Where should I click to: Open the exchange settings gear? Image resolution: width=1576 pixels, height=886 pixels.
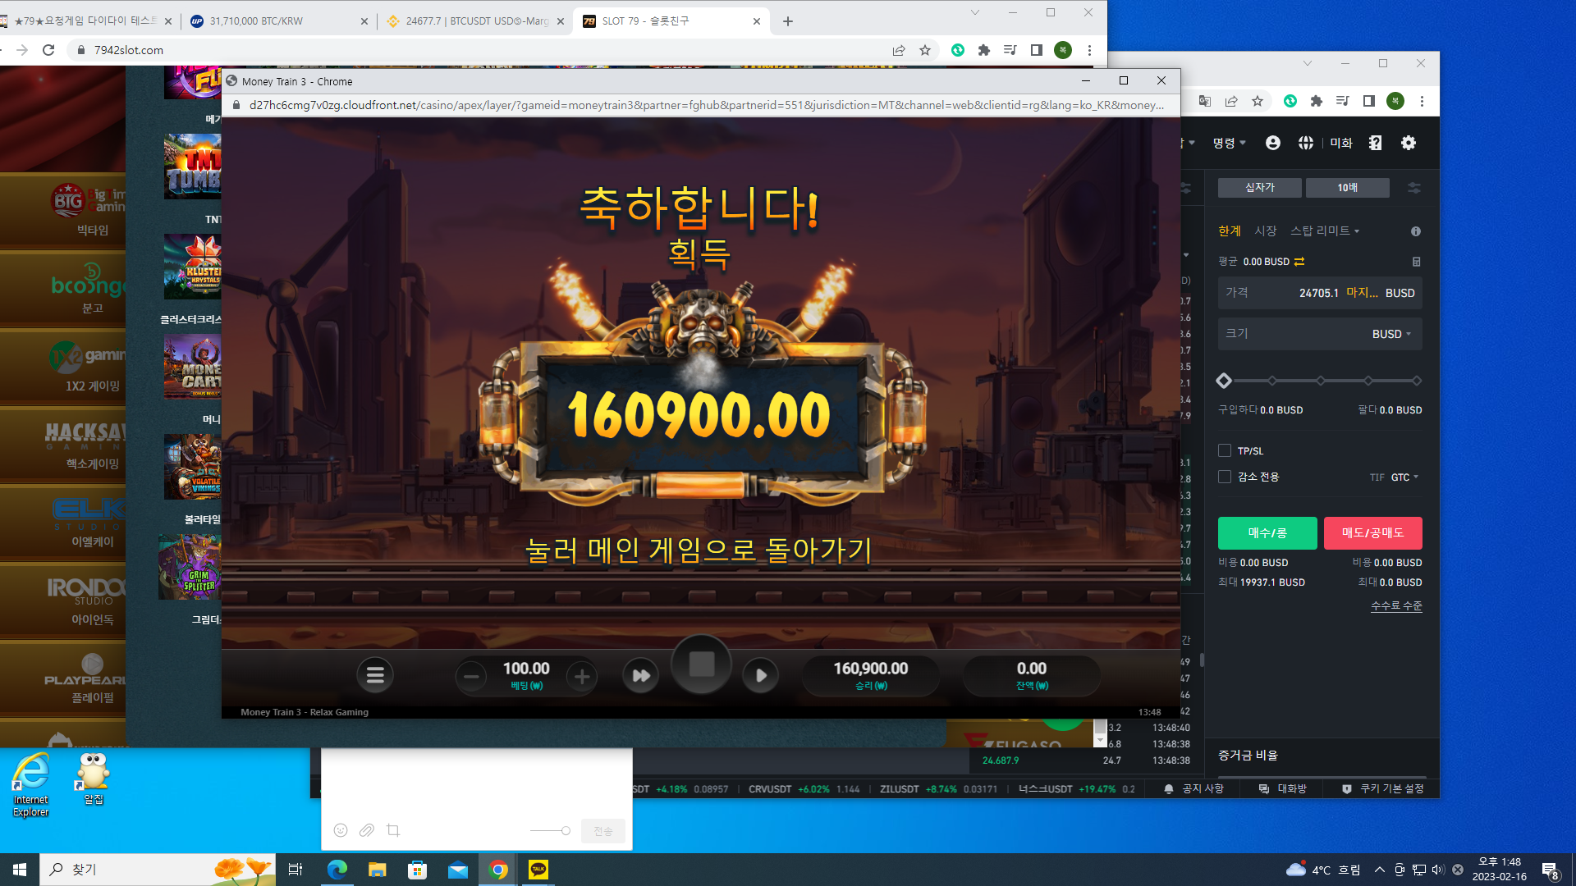coord(1409,143)
